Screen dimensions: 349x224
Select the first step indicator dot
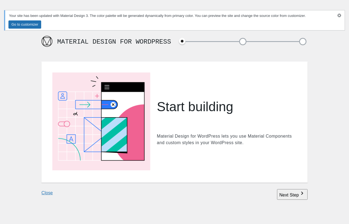click(x=182, y=41)
